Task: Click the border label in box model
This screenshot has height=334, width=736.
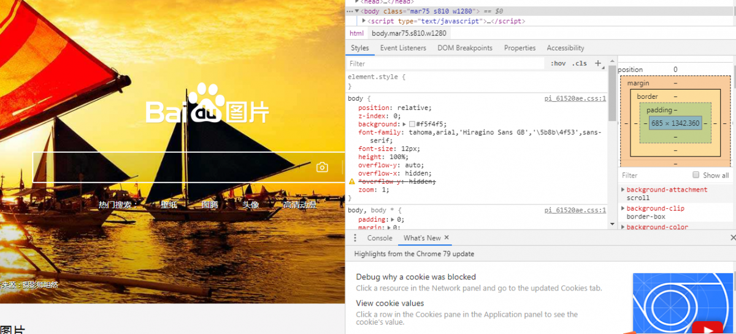Action: coord(647,96)
